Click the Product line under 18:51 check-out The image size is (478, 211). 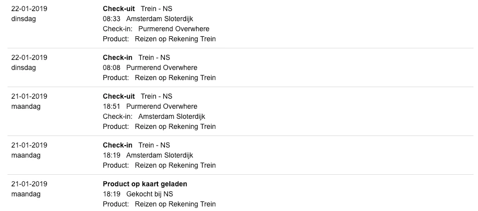[159, 126]
